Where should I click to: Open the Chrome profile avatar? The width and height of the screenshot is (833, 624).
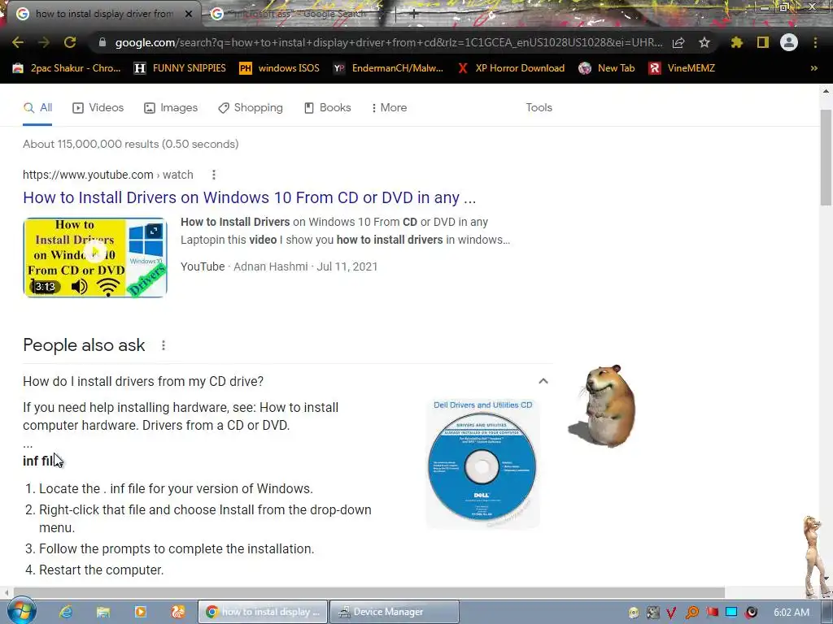pyautogui.click(x=789, y=42)
